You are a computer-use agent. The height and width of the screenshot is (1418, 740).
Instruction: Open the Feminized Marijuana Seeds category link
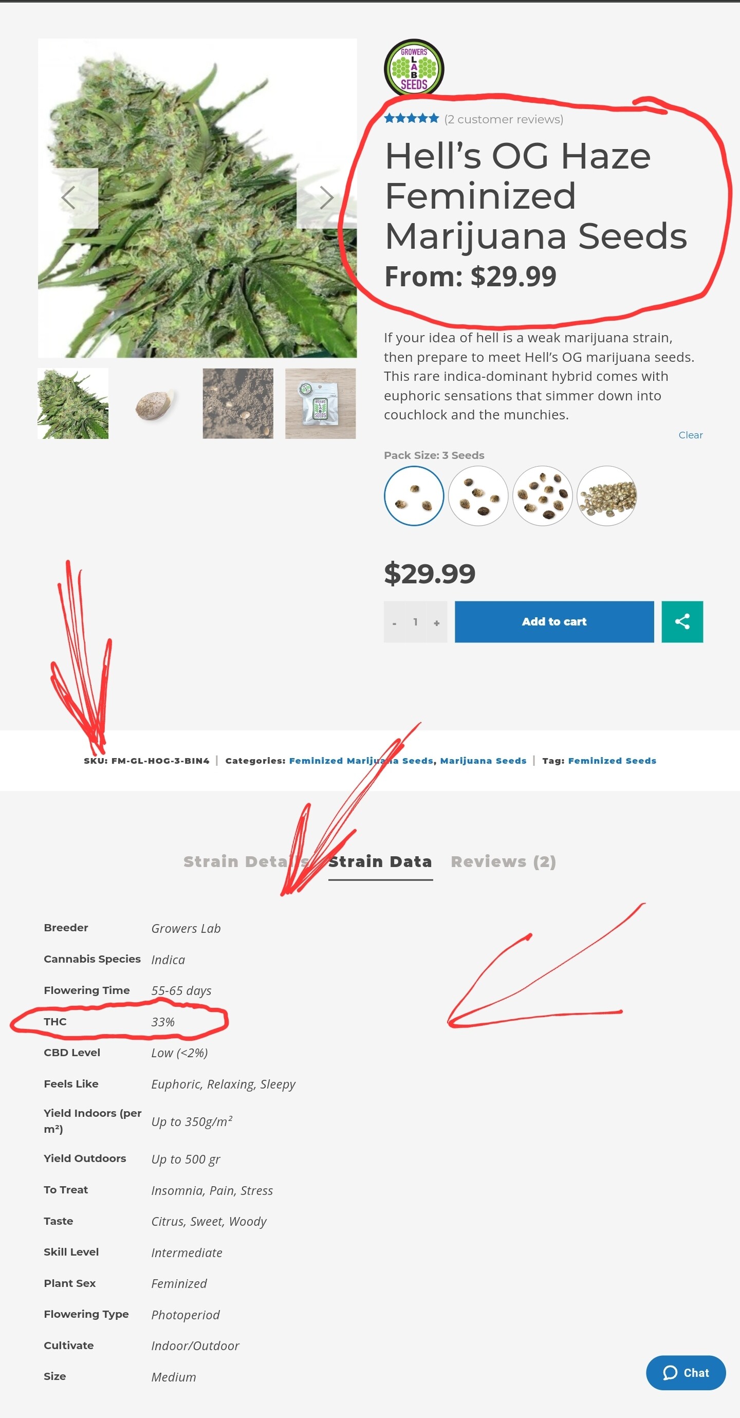(361, 760)
